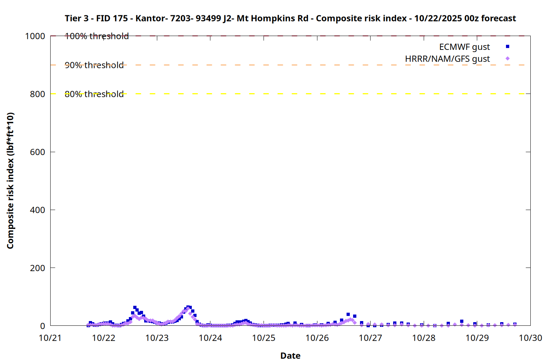Click the 10/30 date tick label

(x=530, y=338)
